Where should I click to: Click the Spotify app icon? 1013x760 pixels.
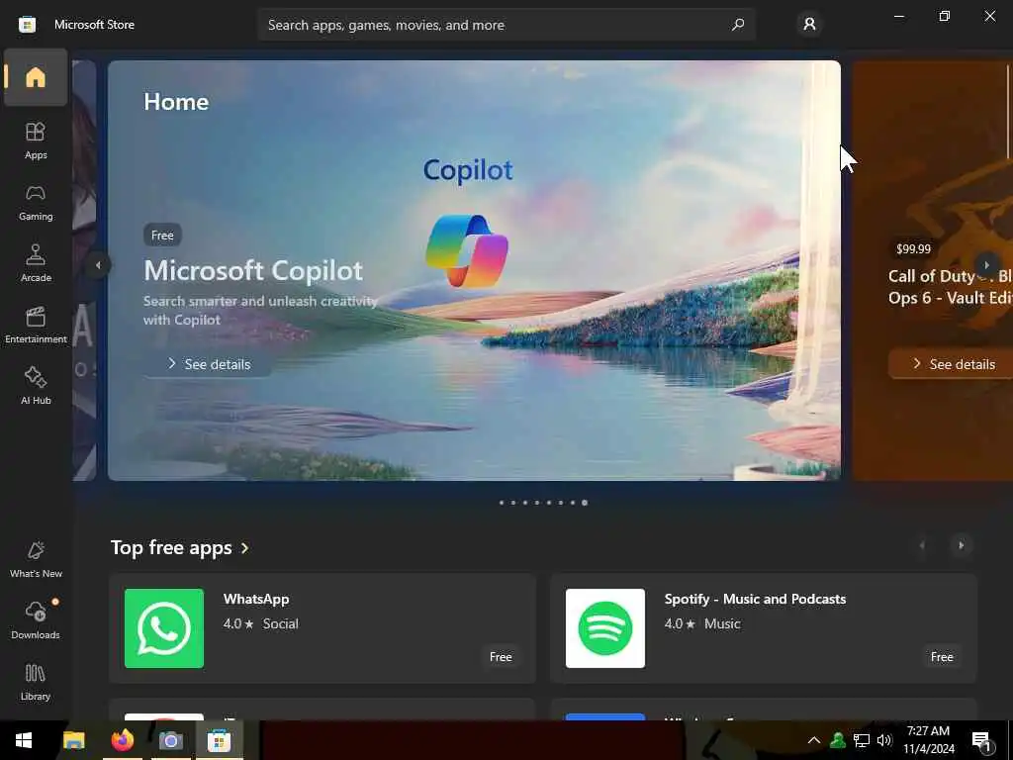605,628
